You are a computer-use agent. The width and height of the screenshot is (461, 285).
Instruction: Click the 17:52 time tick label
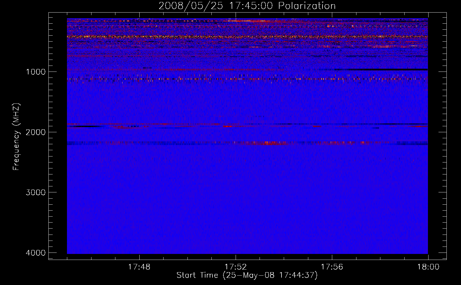pyautogui.click(x=236, y=267)
